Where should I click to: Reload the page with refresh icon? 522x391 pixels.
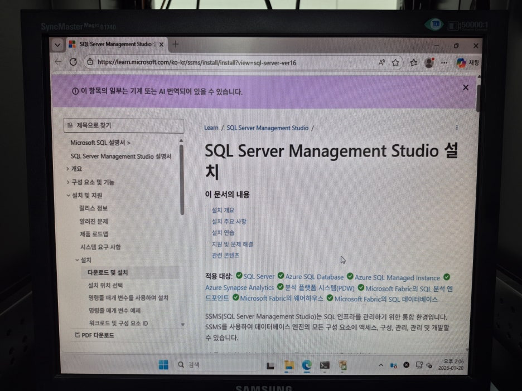click(73, 62)
